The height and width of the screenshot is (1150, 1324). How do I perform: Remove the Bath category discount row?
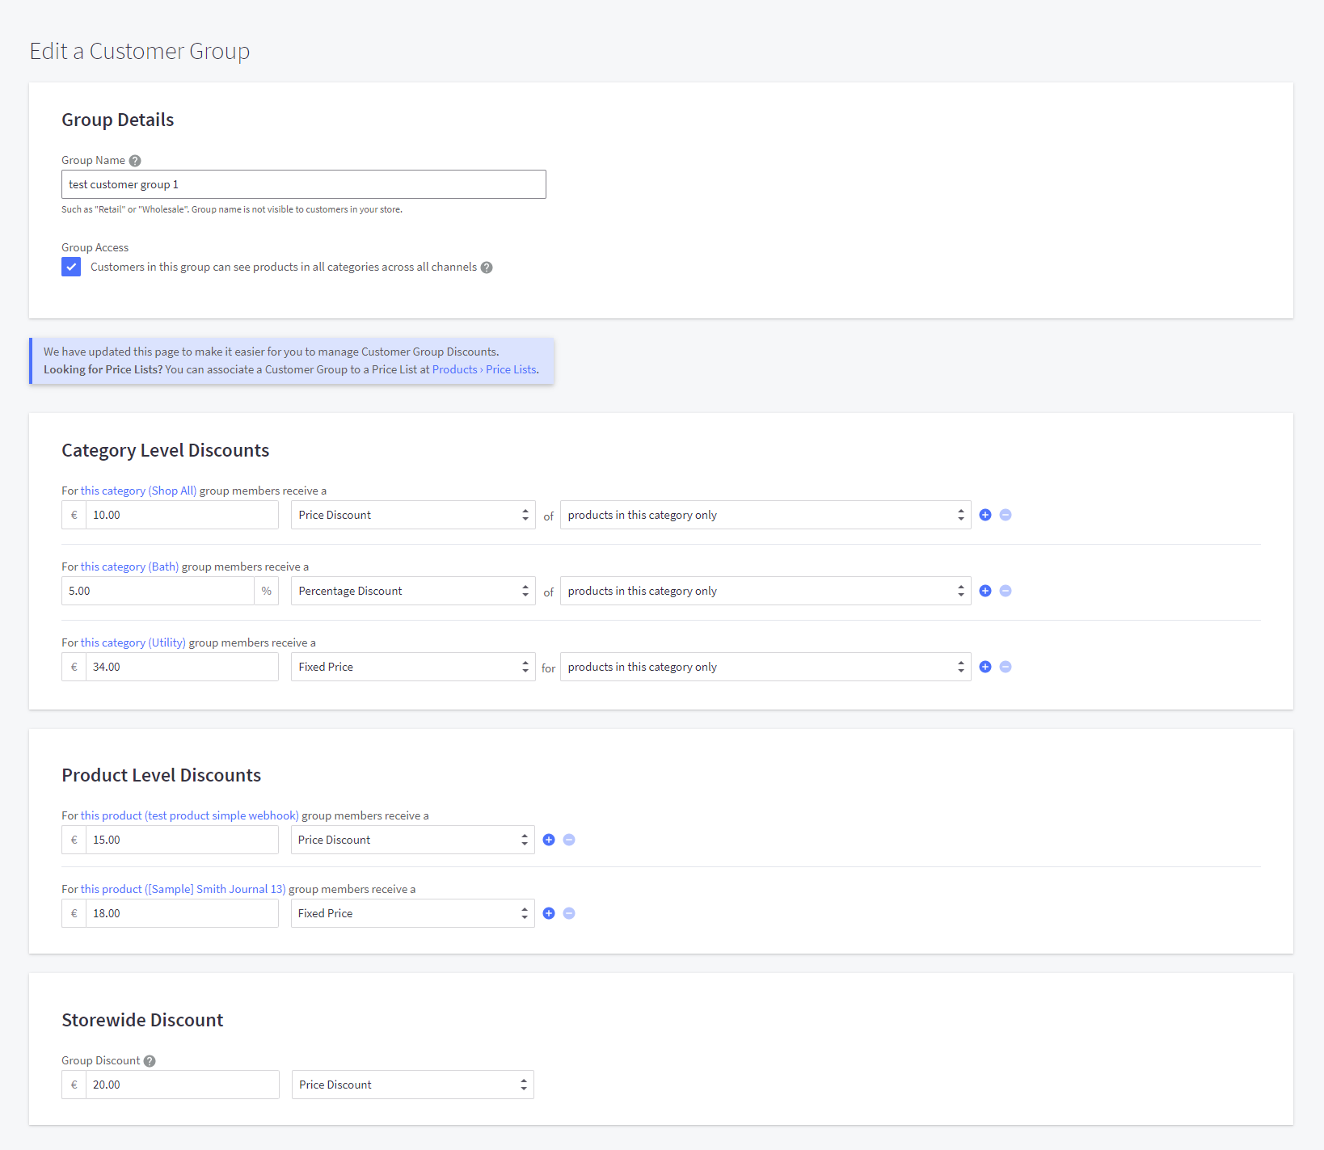1006,591
